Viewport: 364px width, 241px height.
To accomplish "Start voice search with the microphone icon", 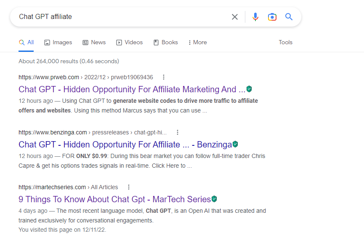I will [255, 17].
